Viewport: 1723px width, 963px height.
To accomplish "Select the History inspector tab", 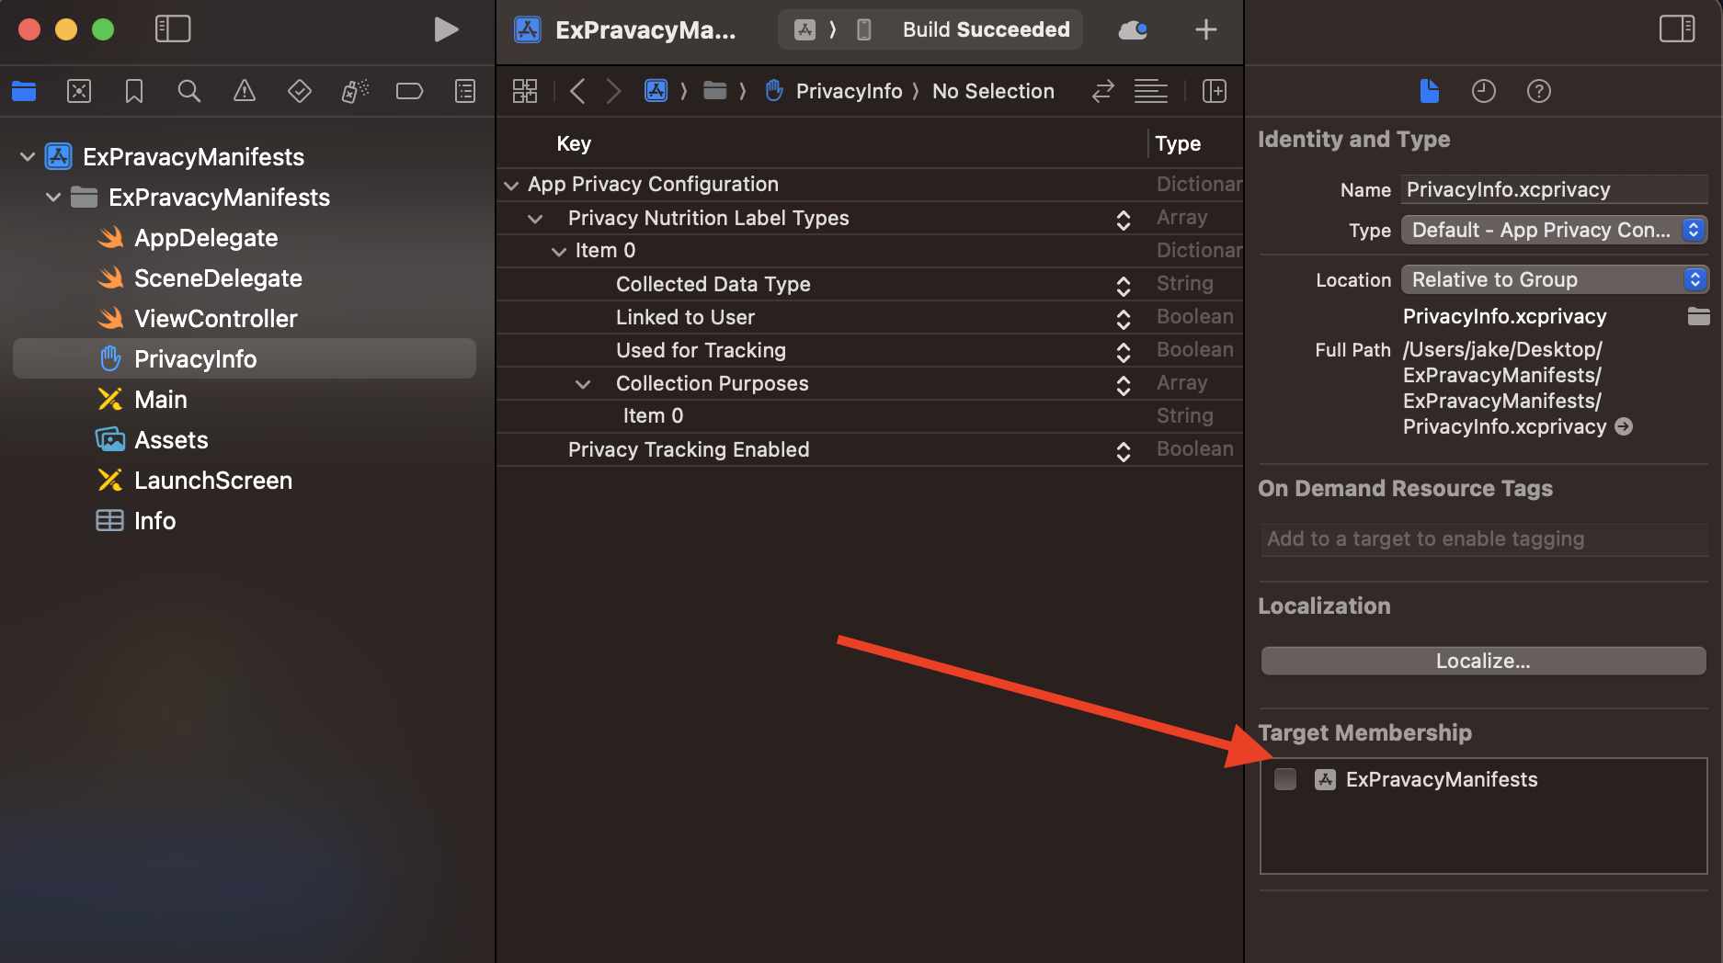I will [x=1484, y=91].
